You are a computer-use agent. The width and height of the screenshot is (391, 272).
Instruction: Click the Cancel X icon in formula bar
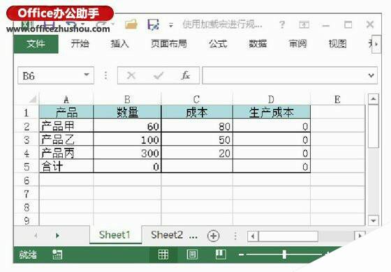[131, 75]
